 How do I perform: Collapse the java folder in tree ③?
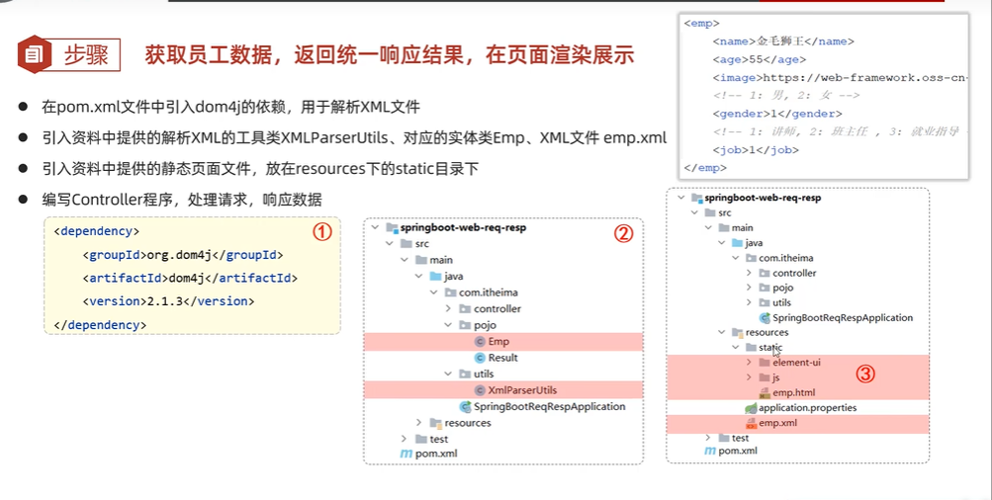click(721, 243)
